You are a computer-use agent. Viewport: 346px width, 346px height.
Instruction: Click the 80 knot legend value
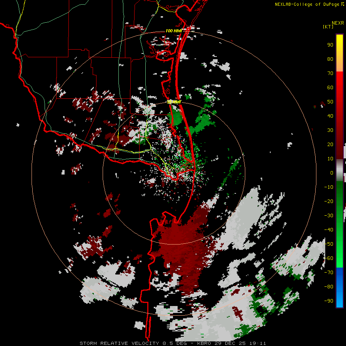click(x=330, y=59)
